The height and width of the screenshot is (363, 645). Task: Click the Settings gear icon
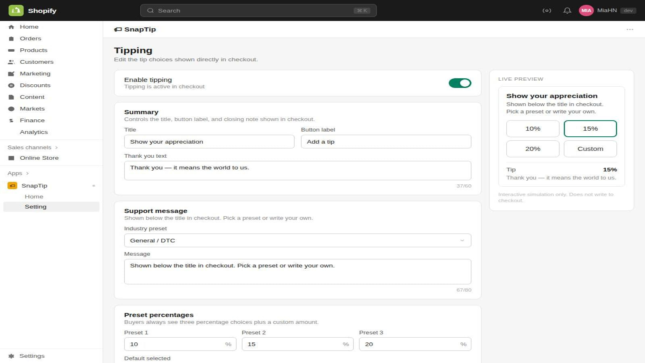pos(11,356)
